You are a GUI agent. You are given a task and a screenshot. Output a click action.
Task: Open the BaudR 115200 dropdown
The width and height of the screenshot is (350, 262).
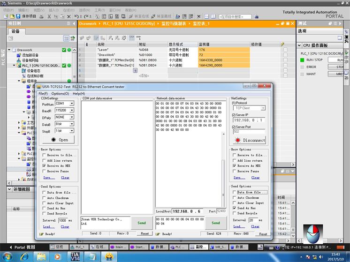(71, 111)
